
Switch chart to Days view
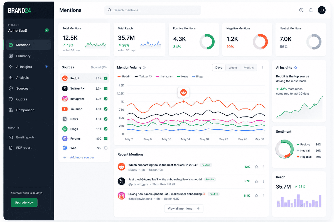219,67
